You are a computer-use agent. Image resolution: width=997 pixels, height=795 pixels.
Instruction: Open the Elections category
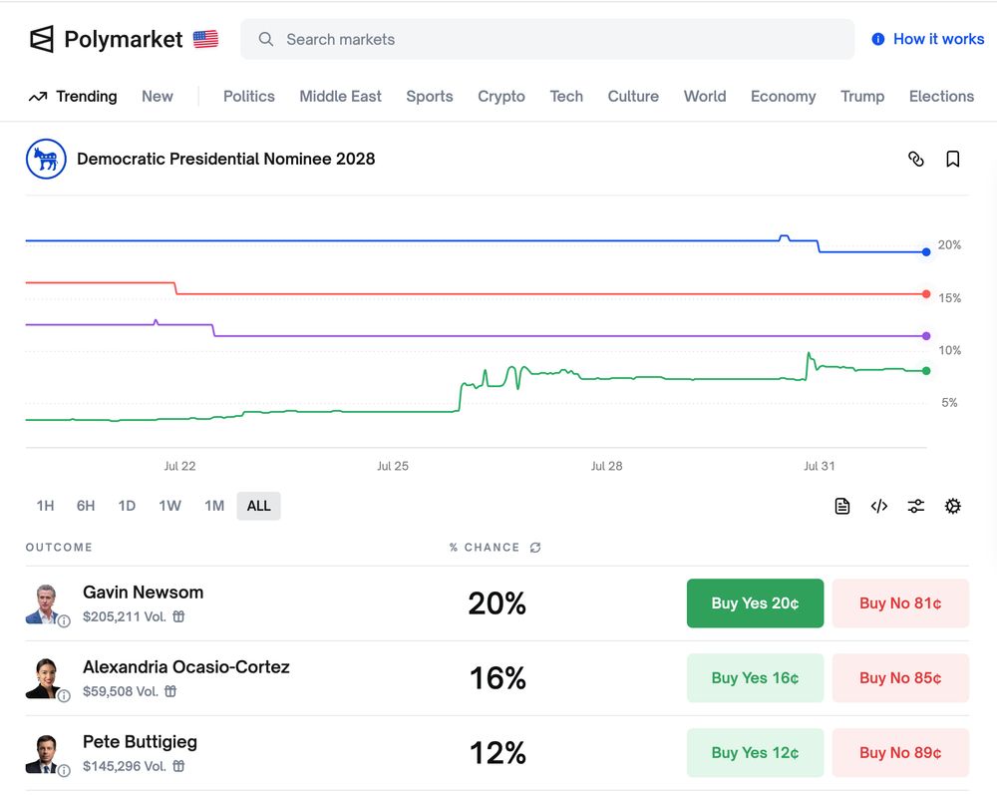click(941, 97)
